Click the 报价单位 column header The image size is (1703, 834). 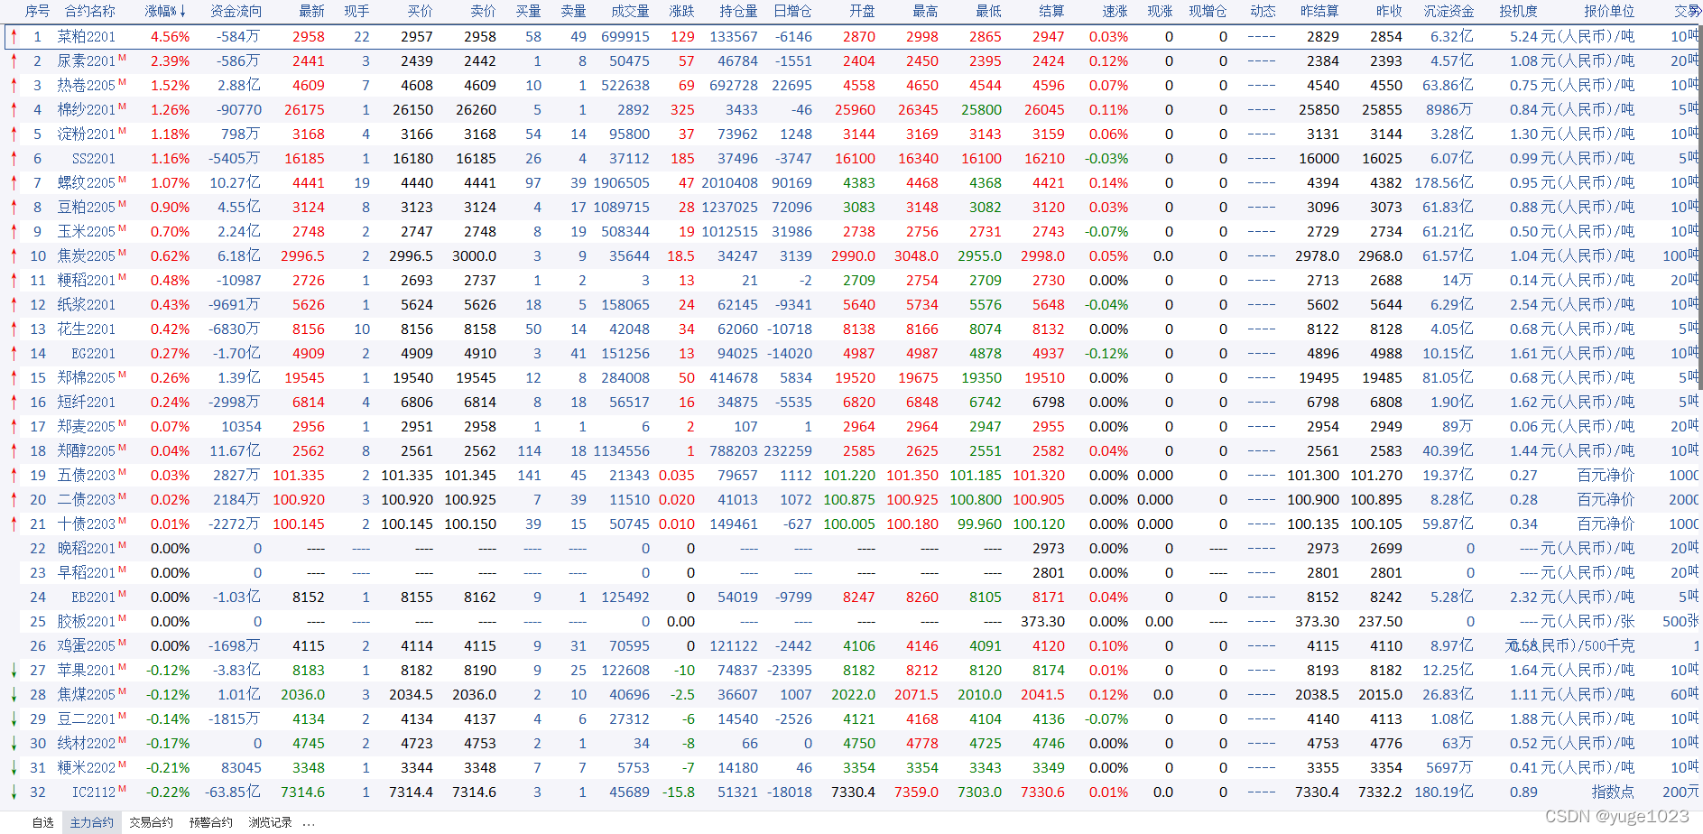coord(1609,11)
